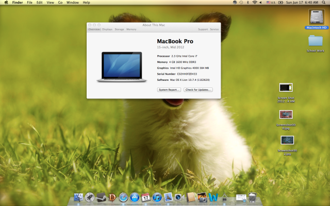Click the Service link

(214, 29)
